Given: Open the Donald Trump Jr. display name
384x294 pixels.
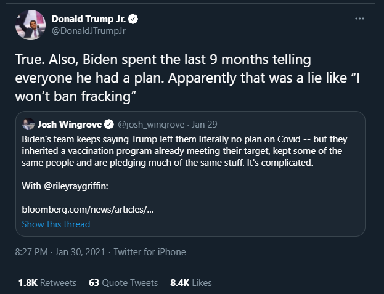Looking at the screenshot, I should point(88,19).
